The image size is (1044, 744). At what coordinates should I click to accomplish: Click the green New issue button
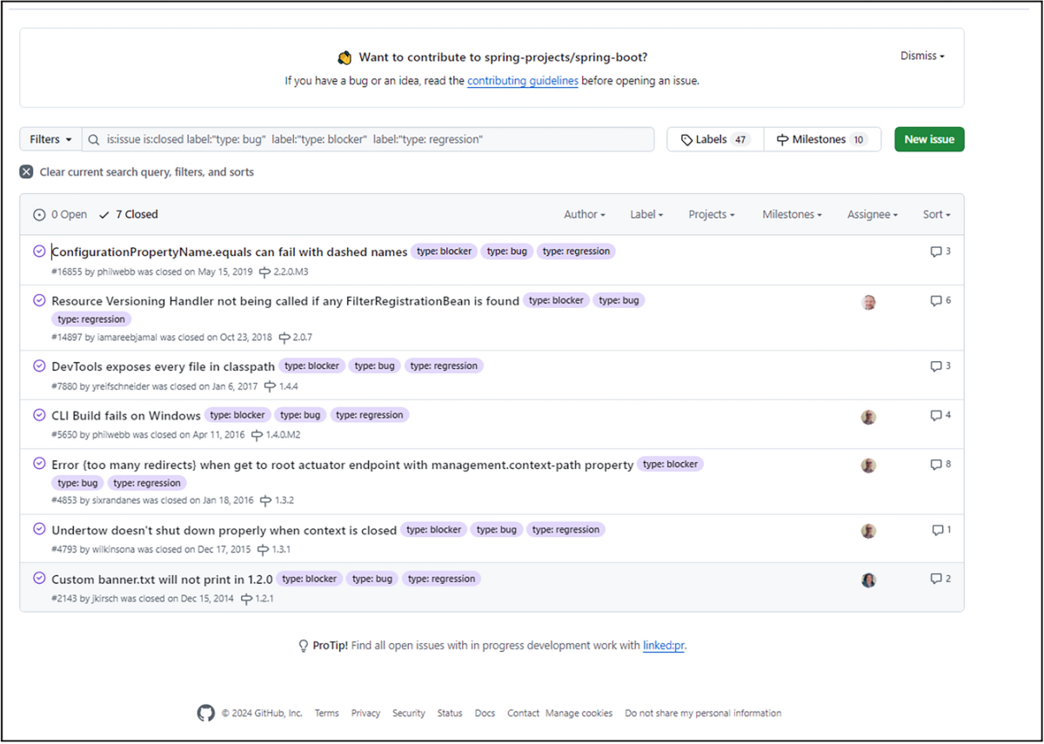click(928, 139)
